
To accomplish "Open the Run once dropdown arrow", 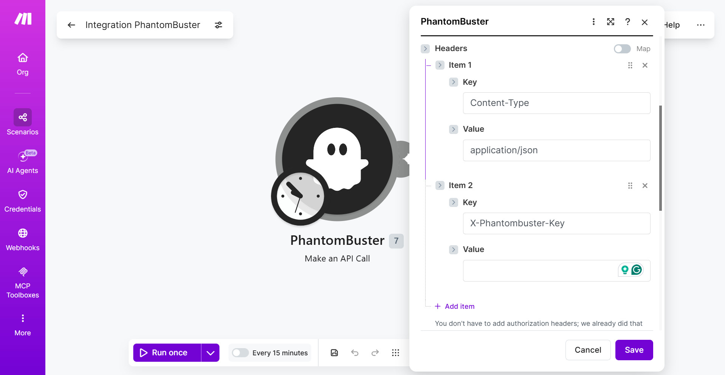I will [x=211, y=353].
